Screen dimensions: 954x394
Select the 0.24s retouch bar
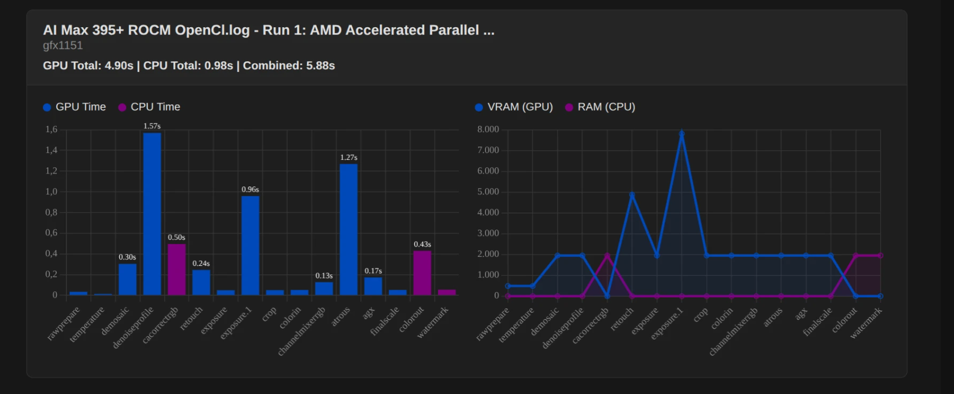pos(201,282)
